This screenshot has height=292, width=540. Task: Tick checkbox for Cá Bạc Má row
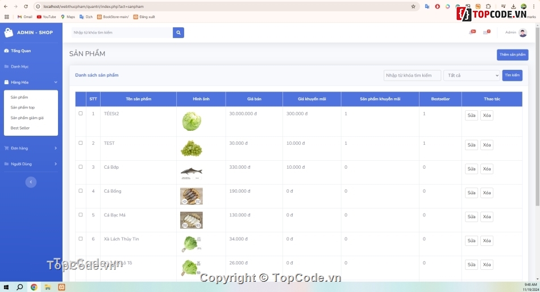coord(81,215)
